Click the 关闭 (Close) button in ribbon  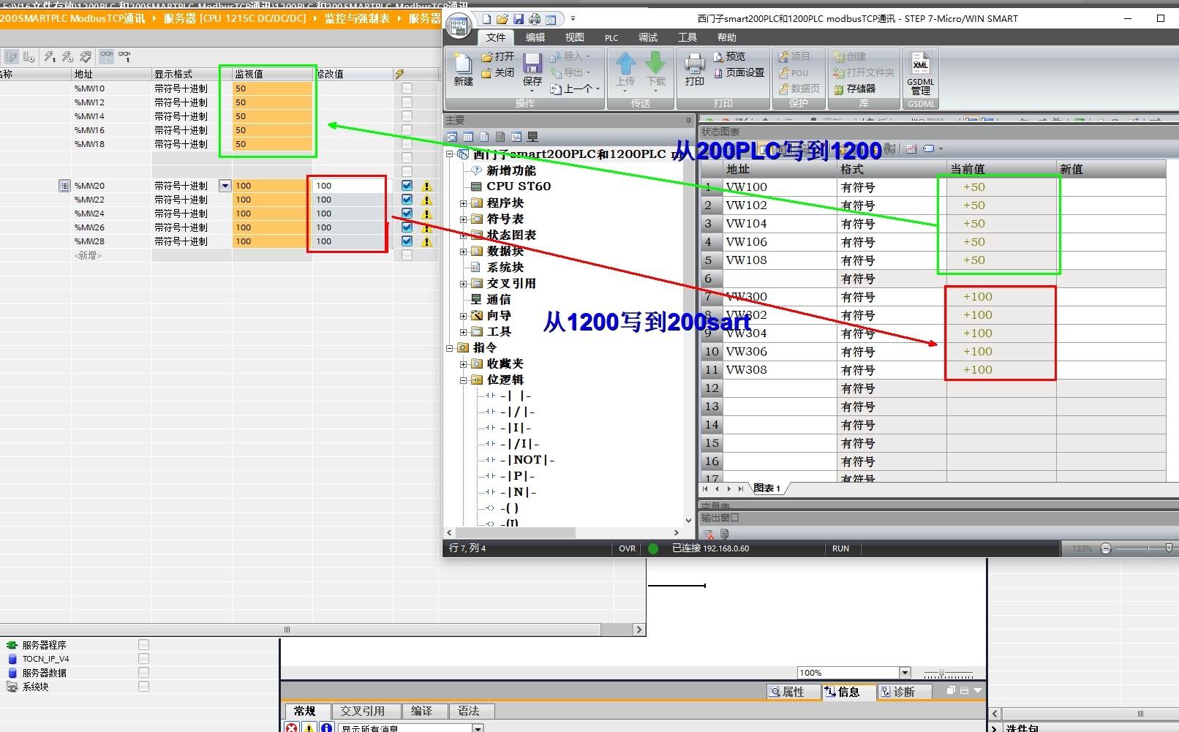coord(498,72)
